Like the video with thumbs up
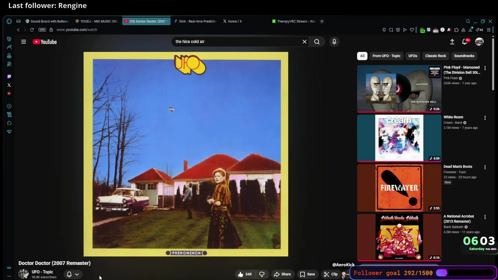498x280 pixels. [245, 274]
